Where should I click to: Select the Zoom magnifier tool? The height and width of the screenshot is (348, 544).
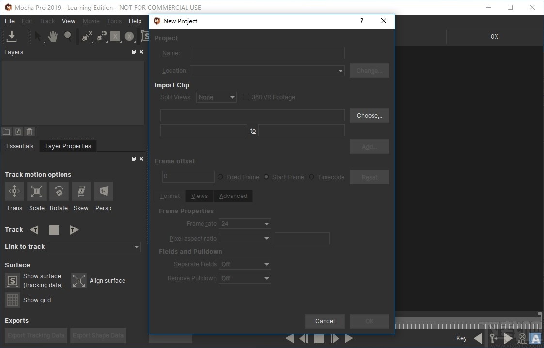pyautogui.click(x=68, y=36)
